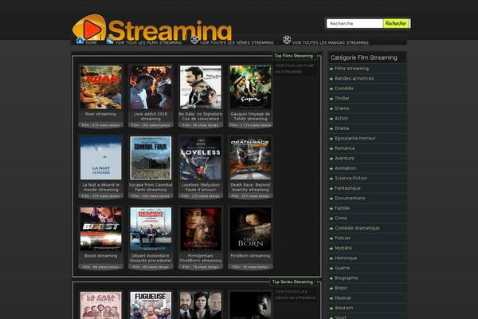Open the Fugueuse series poster
The width and height of the screenshot is (478, 319).
[x=151, y=305]
